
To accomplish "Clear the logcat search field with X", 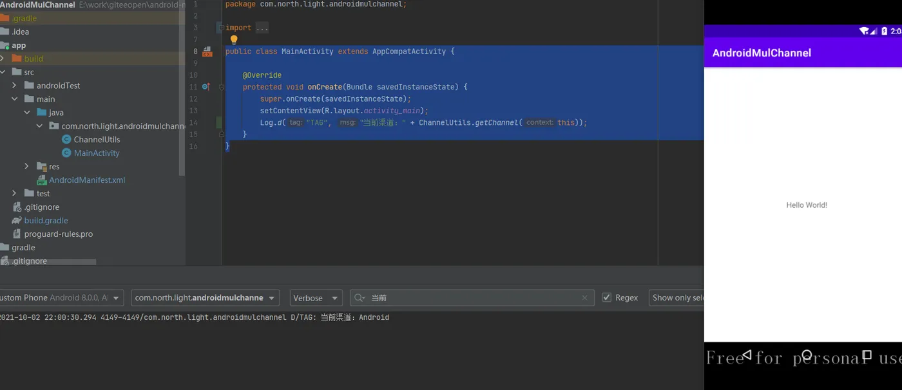I will pyautogui.click(x=585, y=298).
